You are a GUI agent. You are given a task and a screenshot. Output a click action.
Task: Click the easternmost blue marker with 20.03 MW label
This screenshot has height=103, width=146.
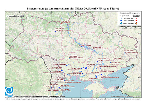125,53
